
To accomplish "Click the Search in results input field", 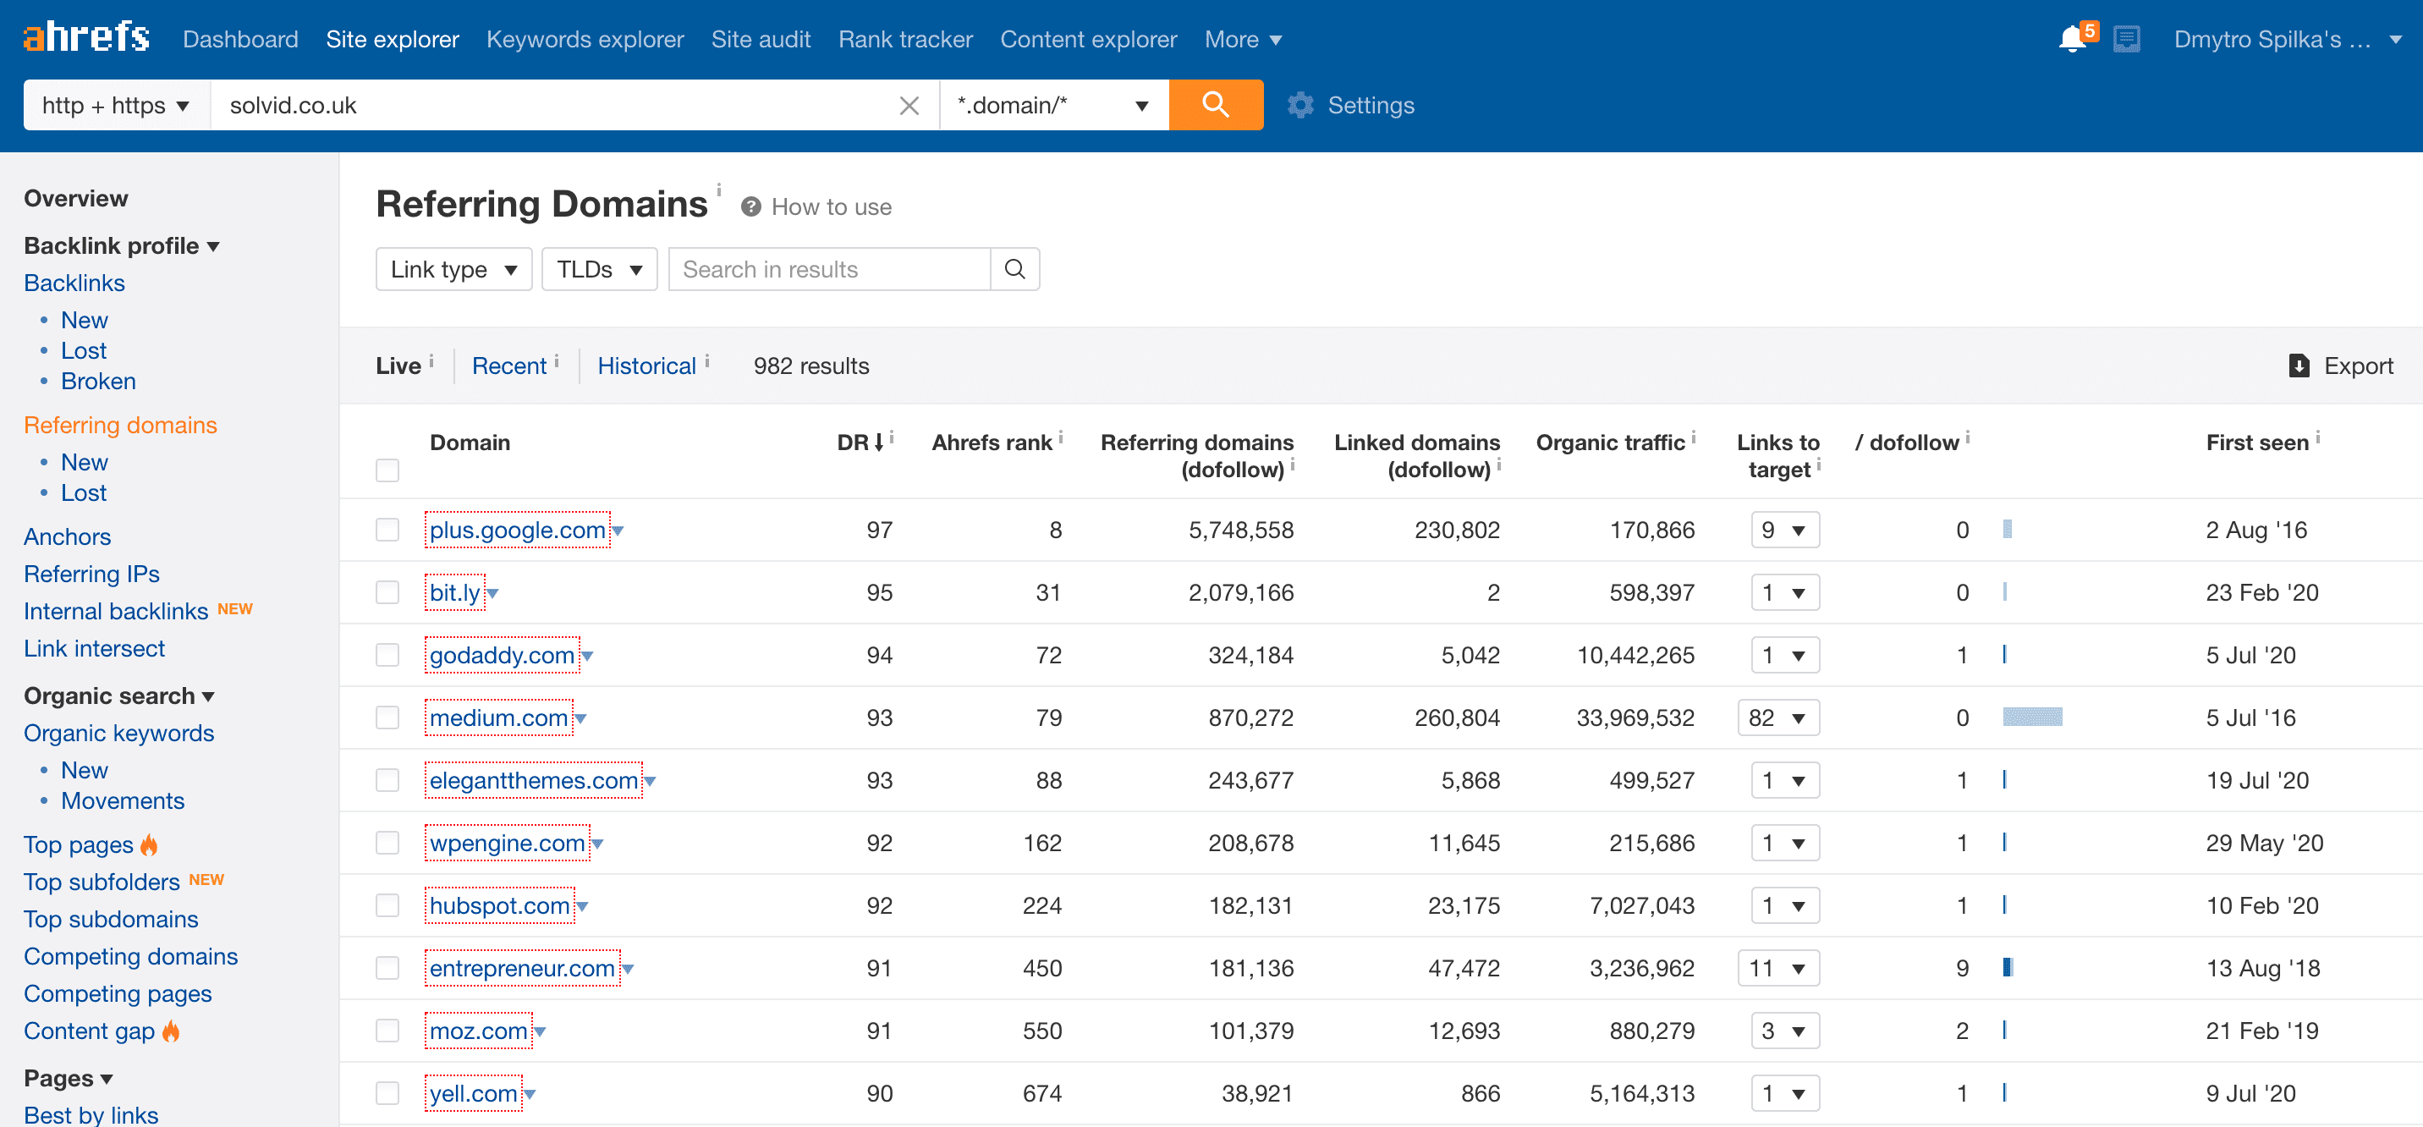I will 828,269.
